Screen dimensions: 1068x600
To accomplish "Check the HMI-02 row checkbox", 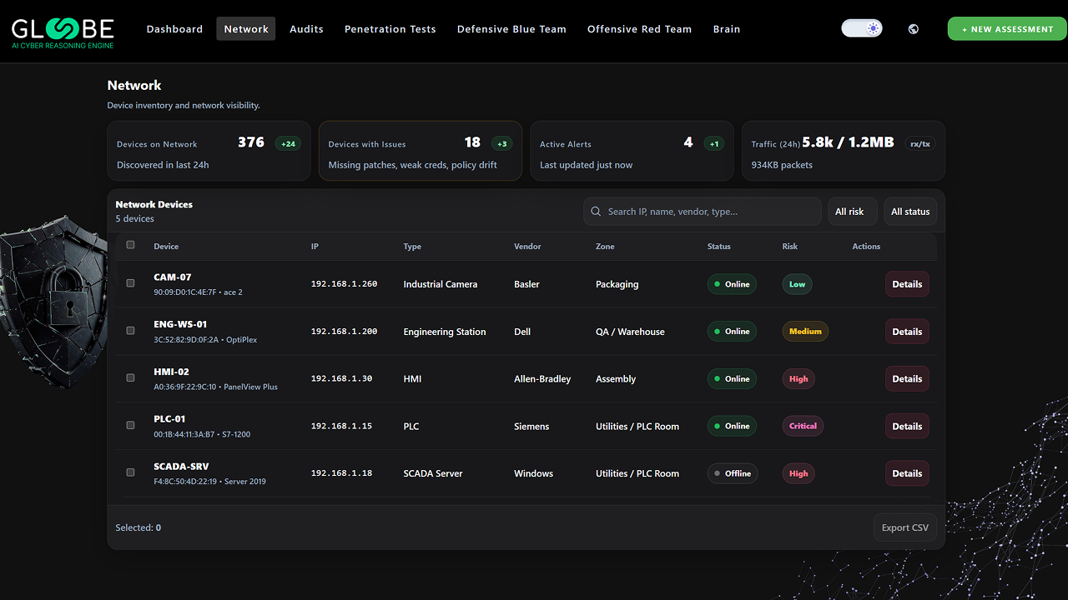I will click(x=130, y=377).
